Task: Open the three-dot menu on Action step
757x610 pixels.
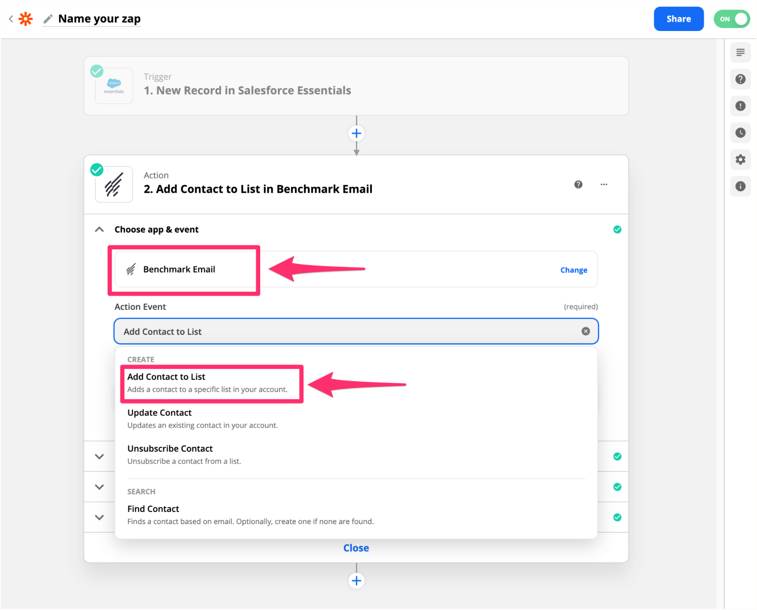Action: point(604,185)
